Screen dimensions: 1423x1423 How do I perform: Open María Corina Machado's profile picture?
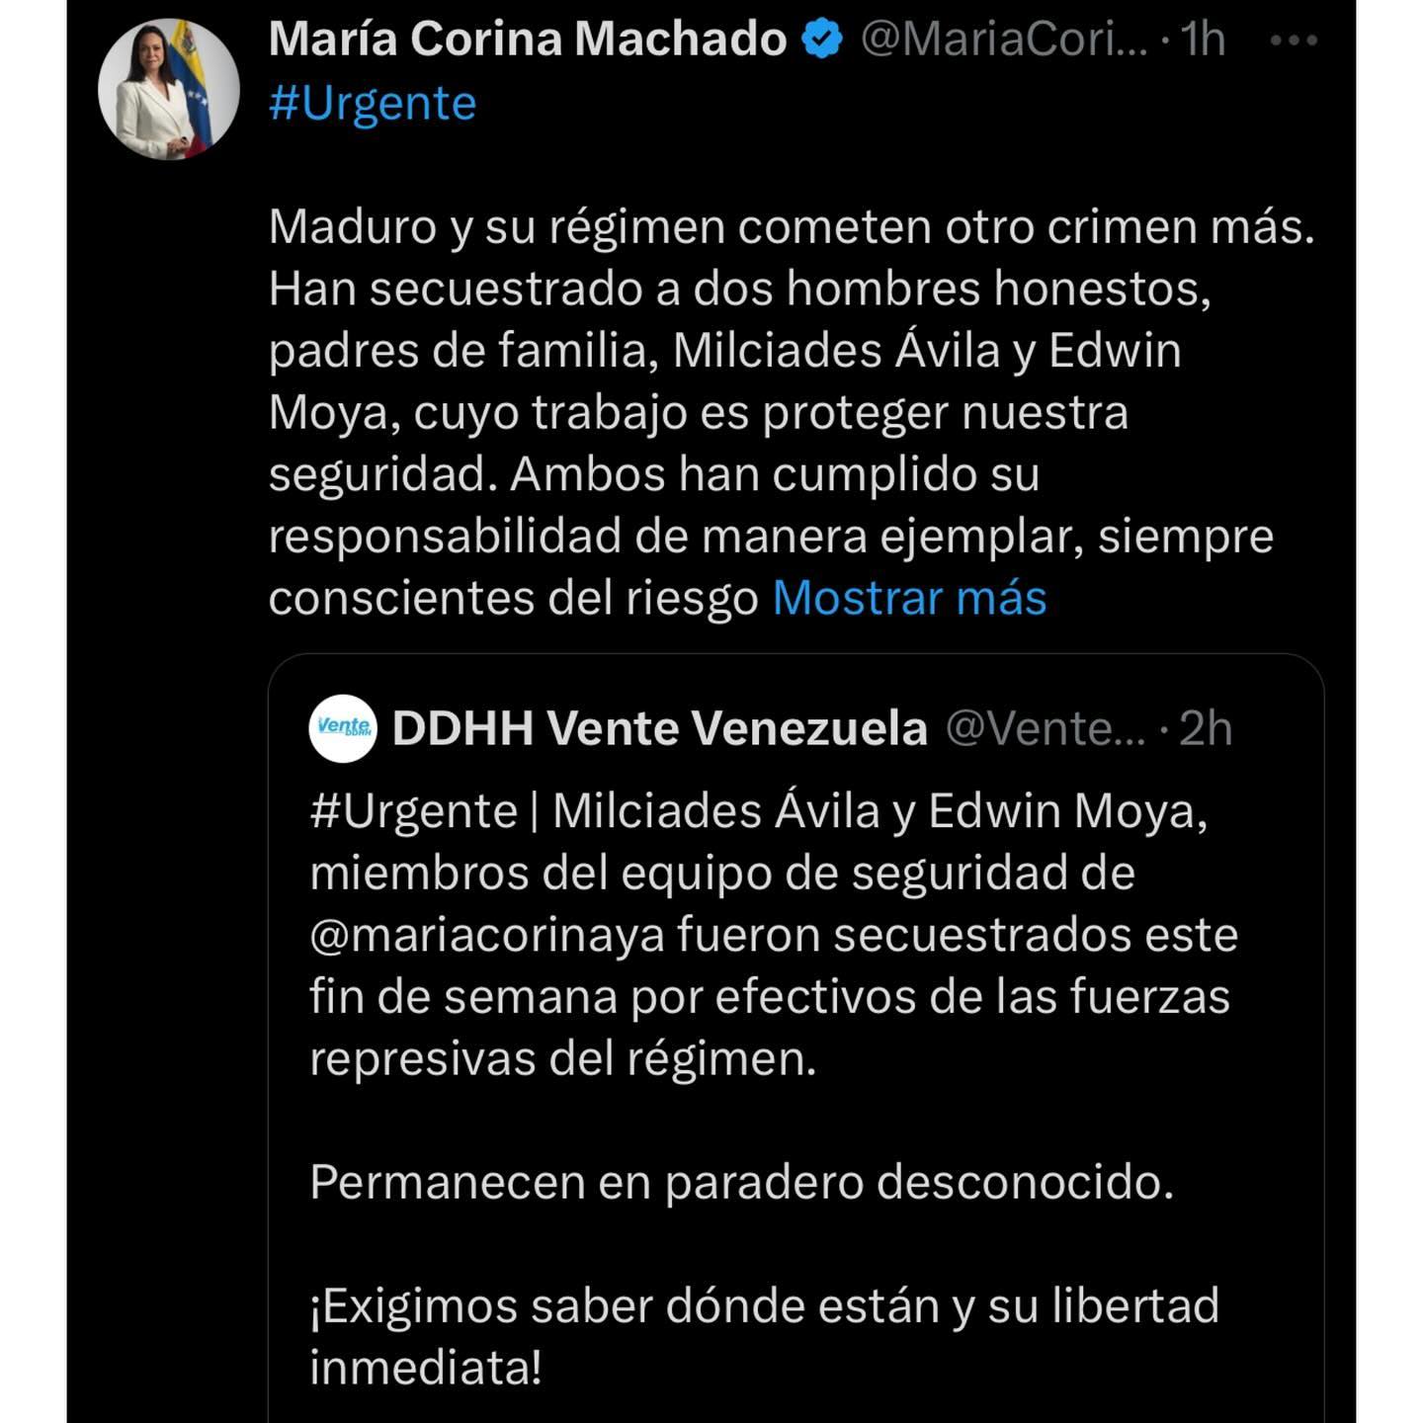(x=169, y=89)
